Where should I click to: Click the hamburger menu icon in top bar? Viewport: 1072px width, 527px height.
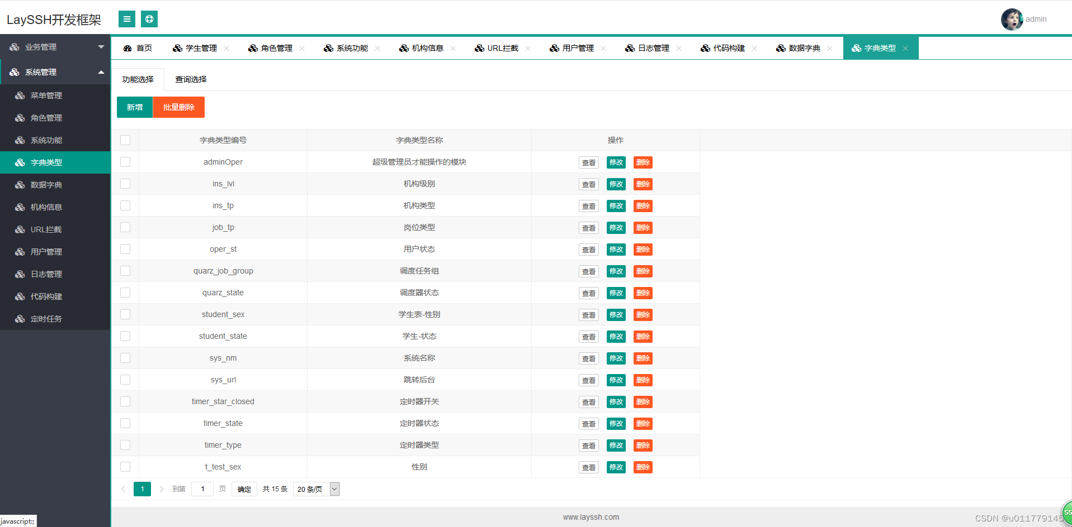coord(126,18)
